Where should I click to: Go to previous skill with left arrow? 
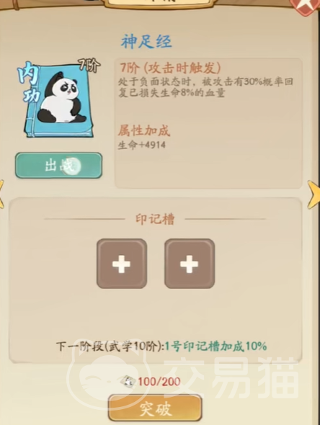tap(1, 194)
